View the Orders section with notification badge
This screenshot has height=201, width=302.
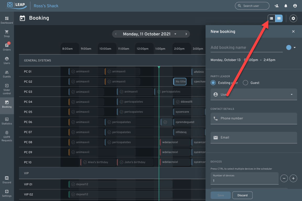(x=7, y=46)
